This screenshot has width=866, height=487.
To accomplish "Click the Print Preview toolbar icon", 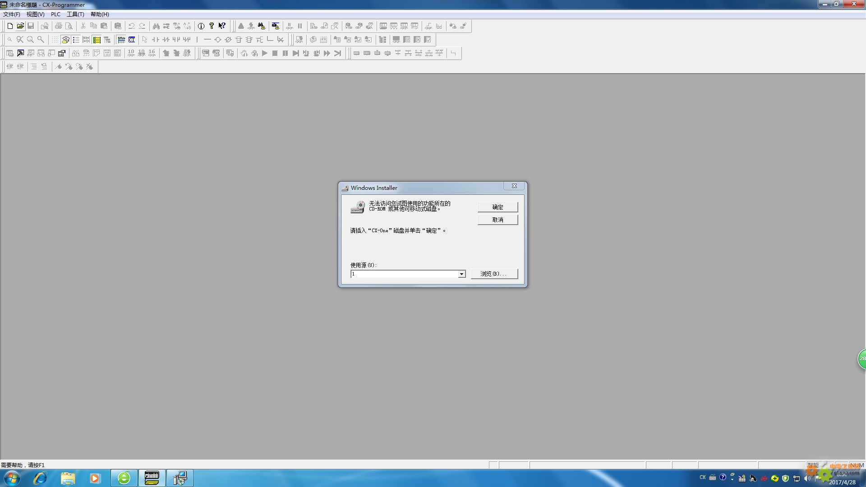I will coord(69,26).
